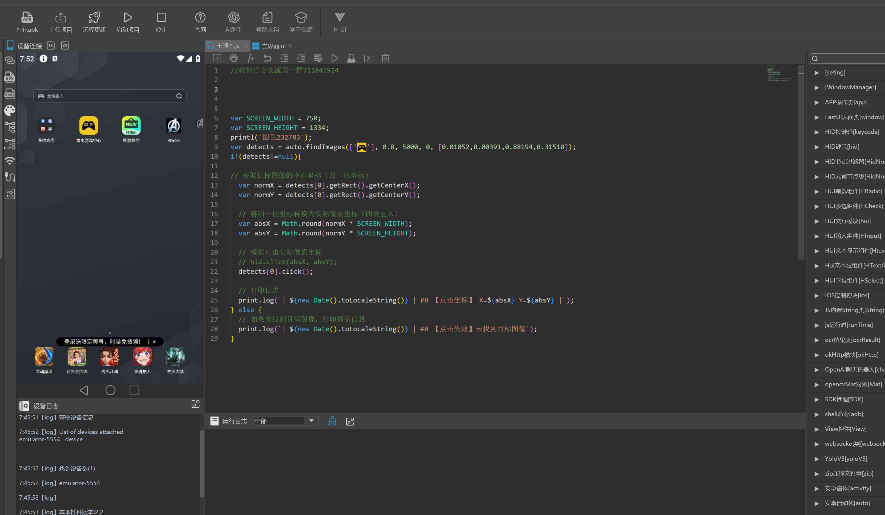Screen dimensions: 885x515
Task: Click the flask test icon
Action: coord(351,58)
